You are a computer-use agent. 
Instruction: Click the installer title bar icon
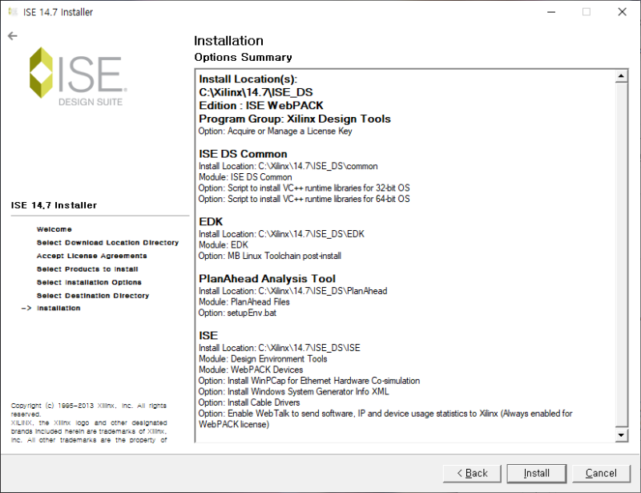point(13,12)
